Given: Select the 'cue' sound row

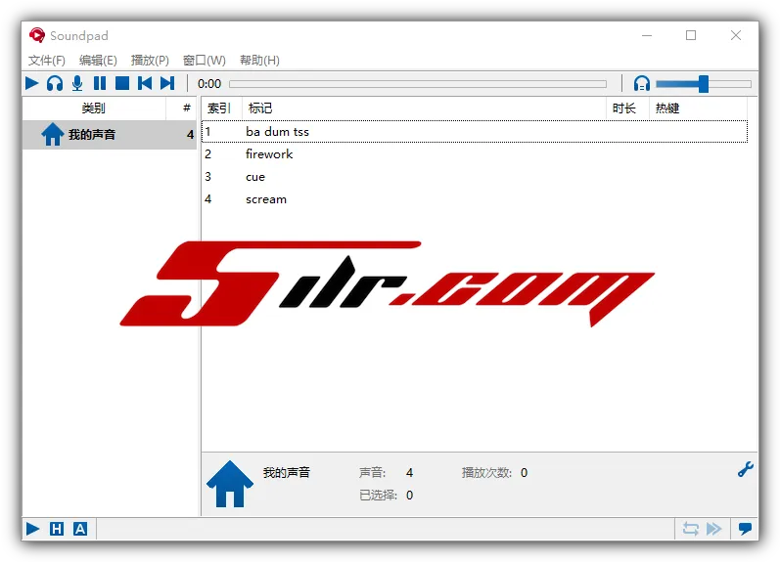Looking at the screenshot, I should pyautogui.click(x=475, y=177).
